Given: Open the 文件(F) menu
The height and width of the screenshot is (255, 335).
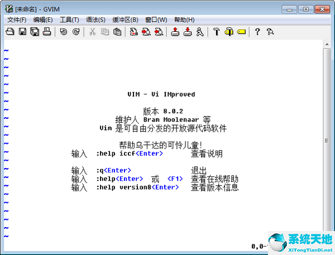Looking at the screenshot, I should (x=17, y=20).
